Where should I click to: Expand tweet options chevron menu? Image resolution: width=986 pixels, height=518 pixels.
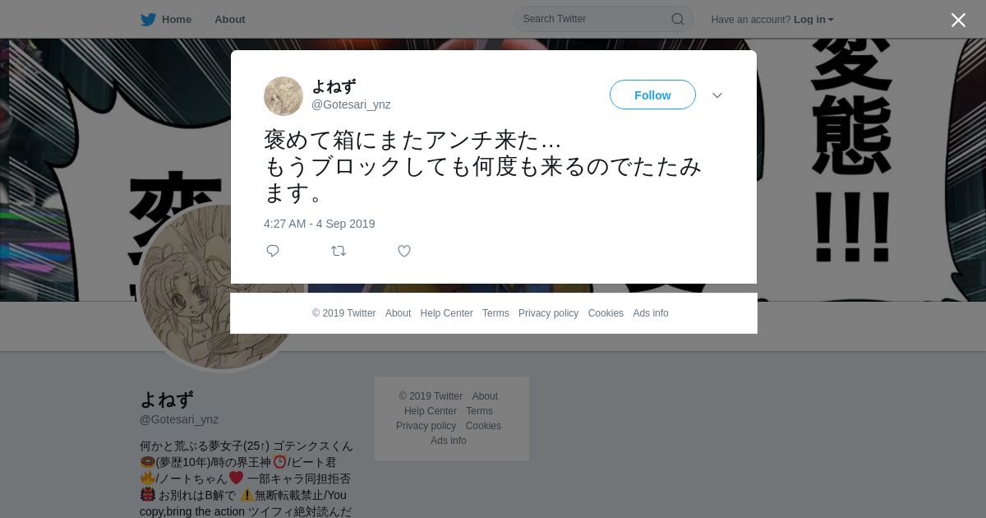pyautogui.click(x=717, y=95)
